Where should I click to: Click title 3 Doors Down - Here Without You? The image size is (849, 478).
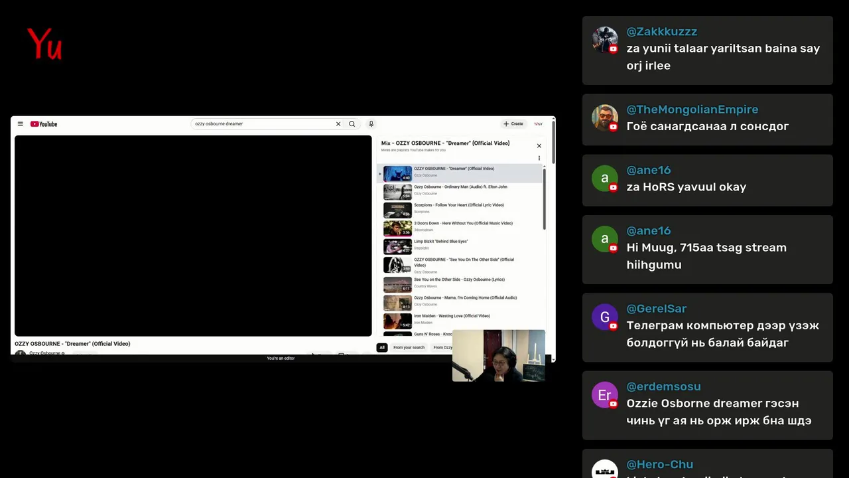click(463, 224)
